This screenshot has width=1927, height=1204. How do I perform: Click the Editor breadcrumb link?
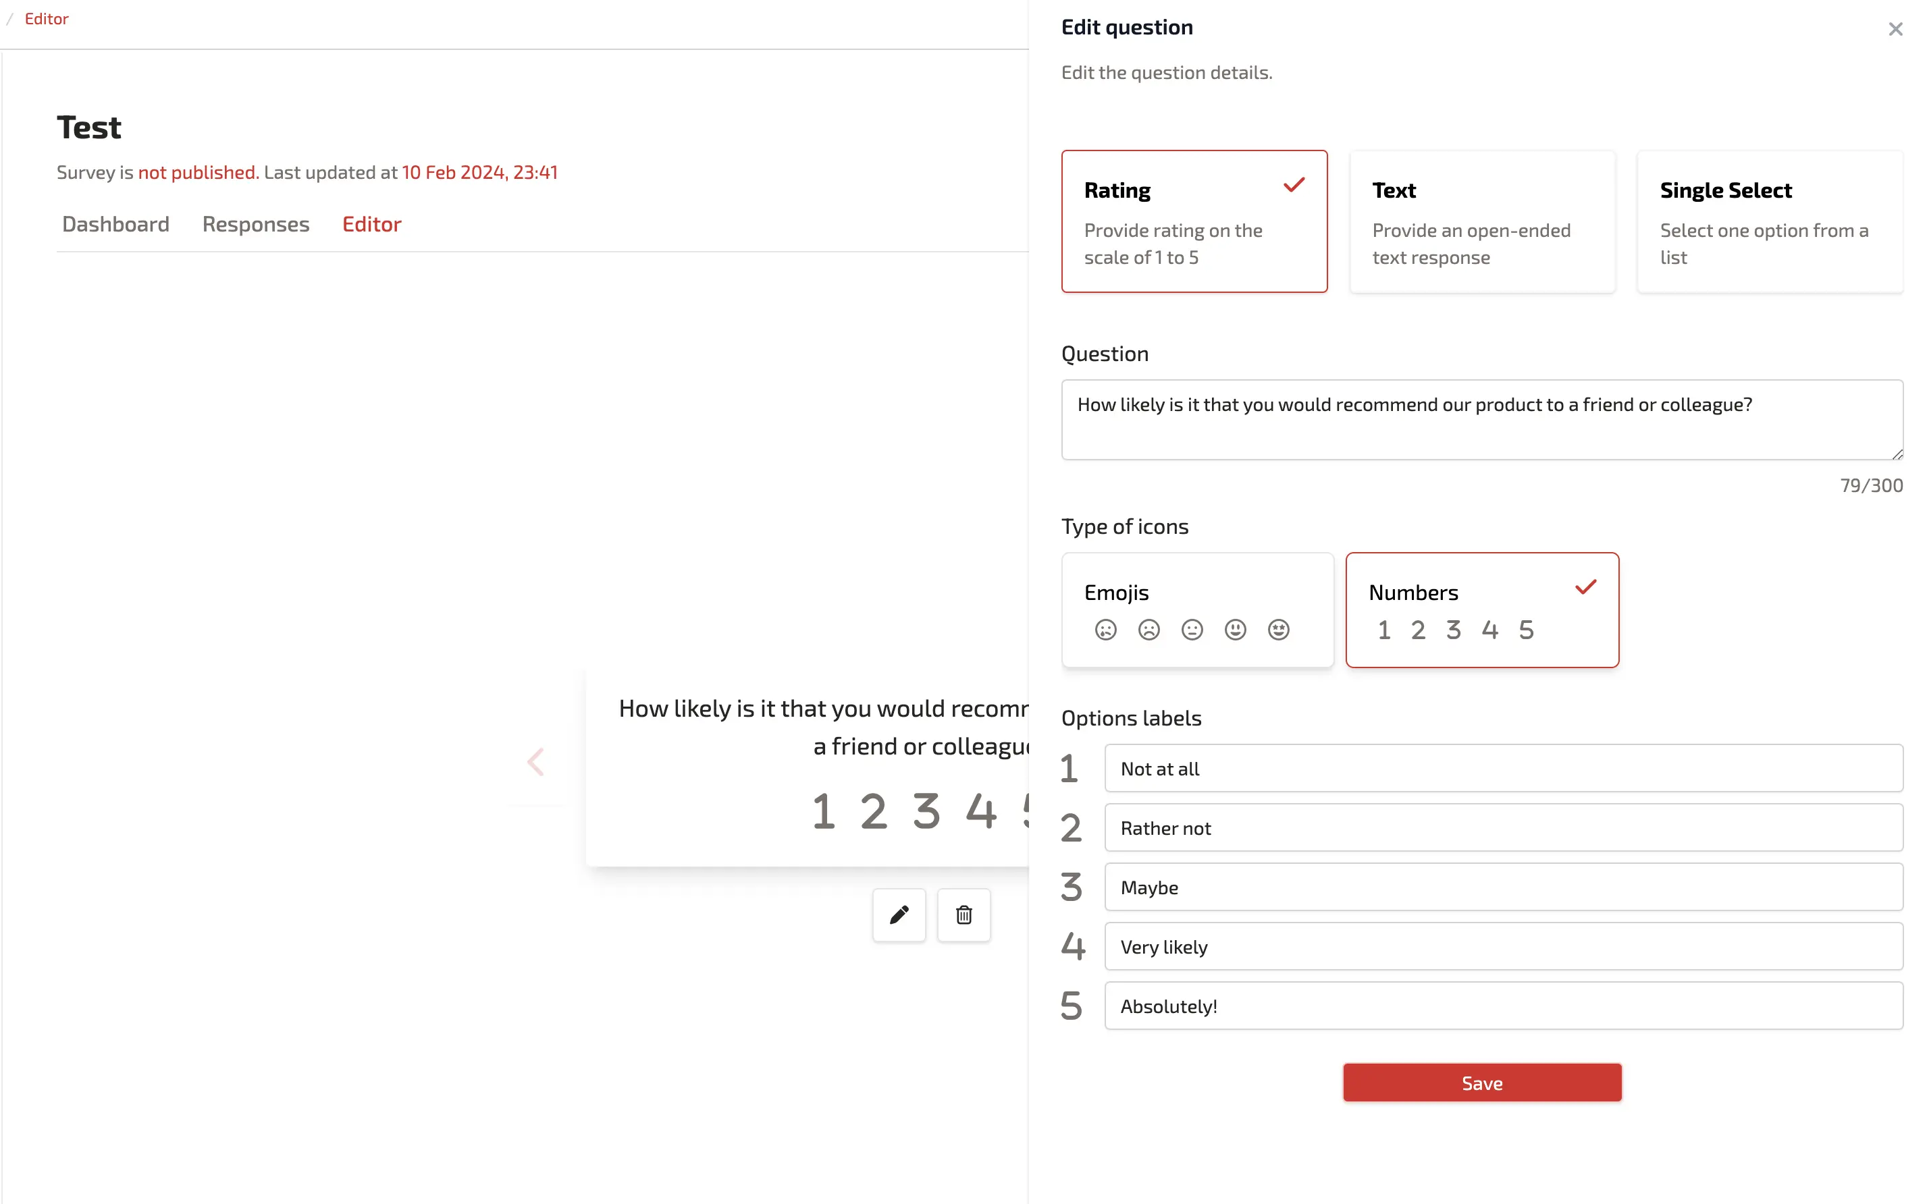click(46, 18)
